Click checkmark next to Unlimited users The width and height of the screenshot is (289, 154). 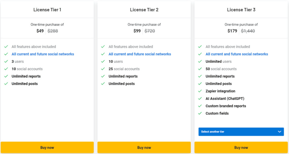coord(200,62)
